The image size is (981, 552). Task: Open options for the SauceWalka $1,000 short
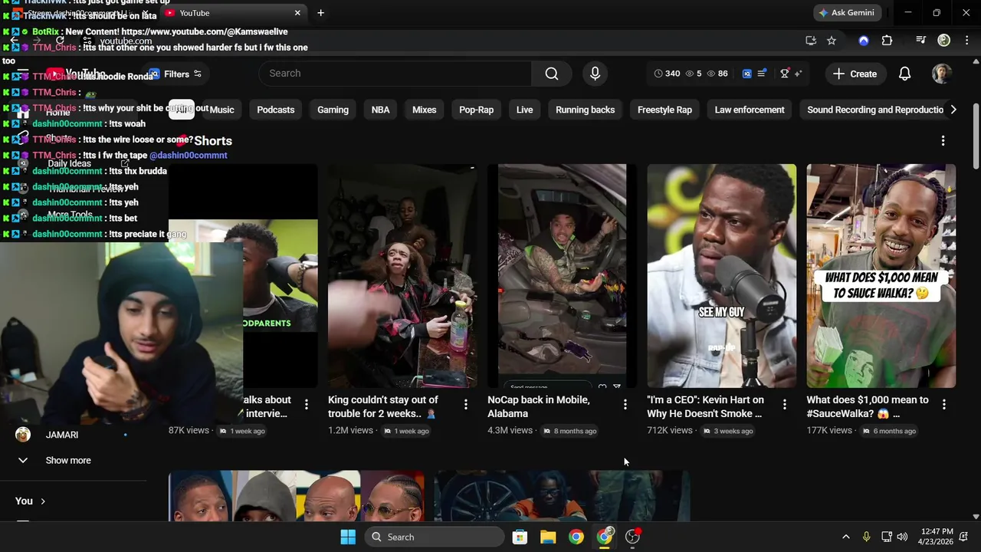pos(943,404)
